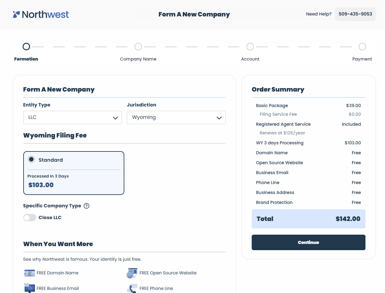The image size is (385, 293).
Task: Open the Entity Type dropdown
Action: 73,118
